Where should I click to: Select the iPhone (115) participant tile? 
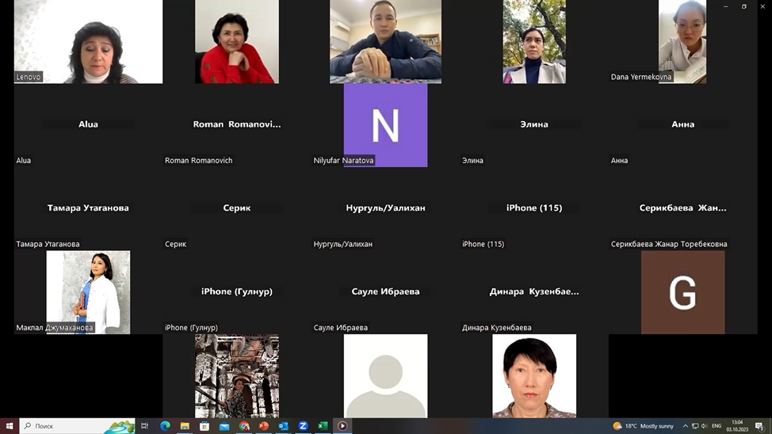pos(534,208)
